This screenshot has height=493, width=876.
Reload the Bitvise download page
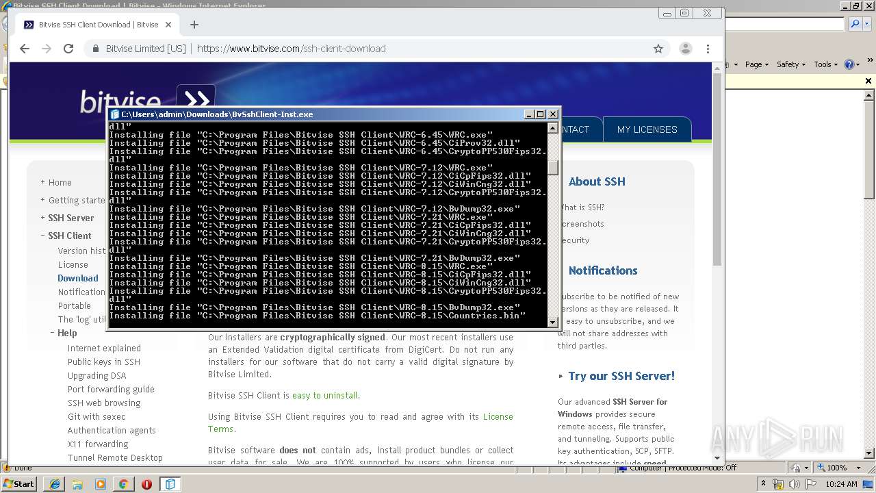[68, 49]
